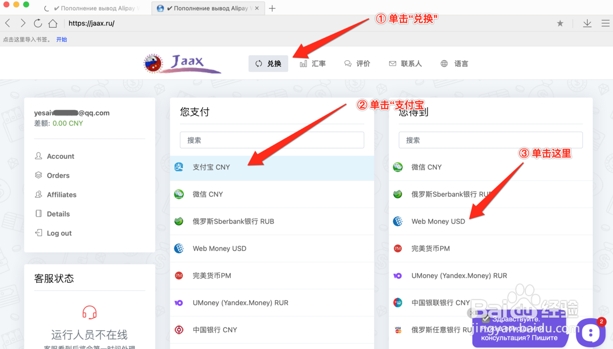Click the WeChat icon in pay list
Image resolution: width=613 pixels, height=349 pixels.
[179, 194]
